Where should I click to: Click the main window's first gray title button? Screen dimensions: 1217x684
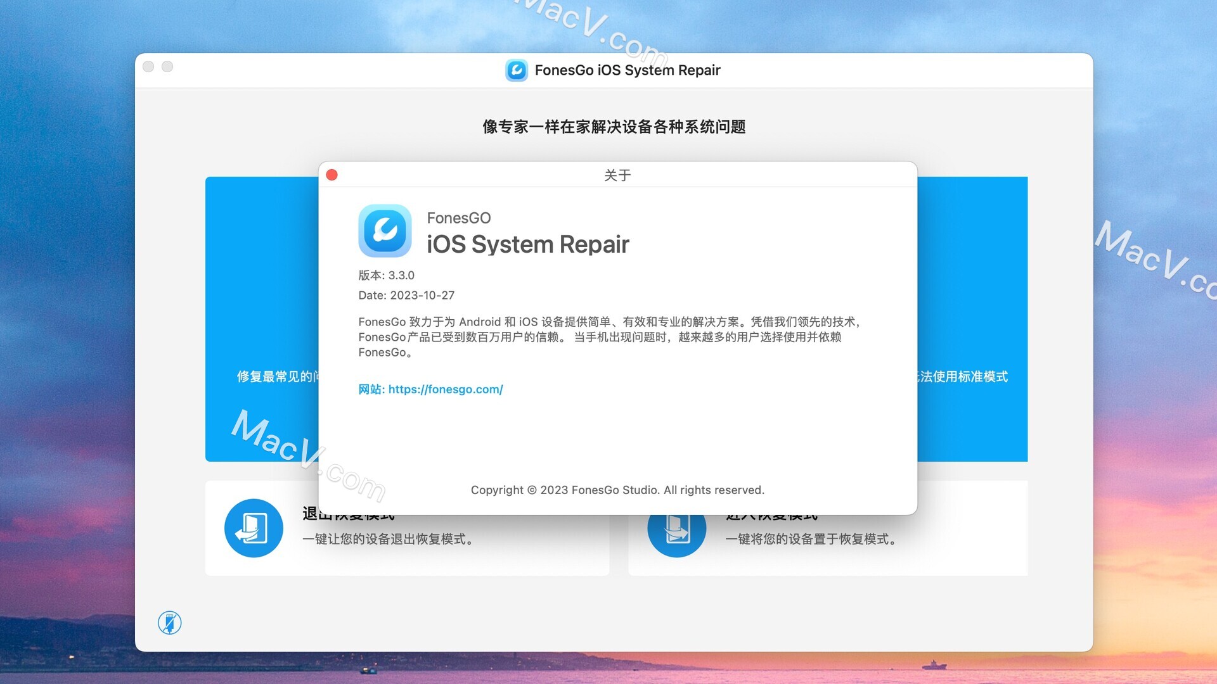pos(148,66)
